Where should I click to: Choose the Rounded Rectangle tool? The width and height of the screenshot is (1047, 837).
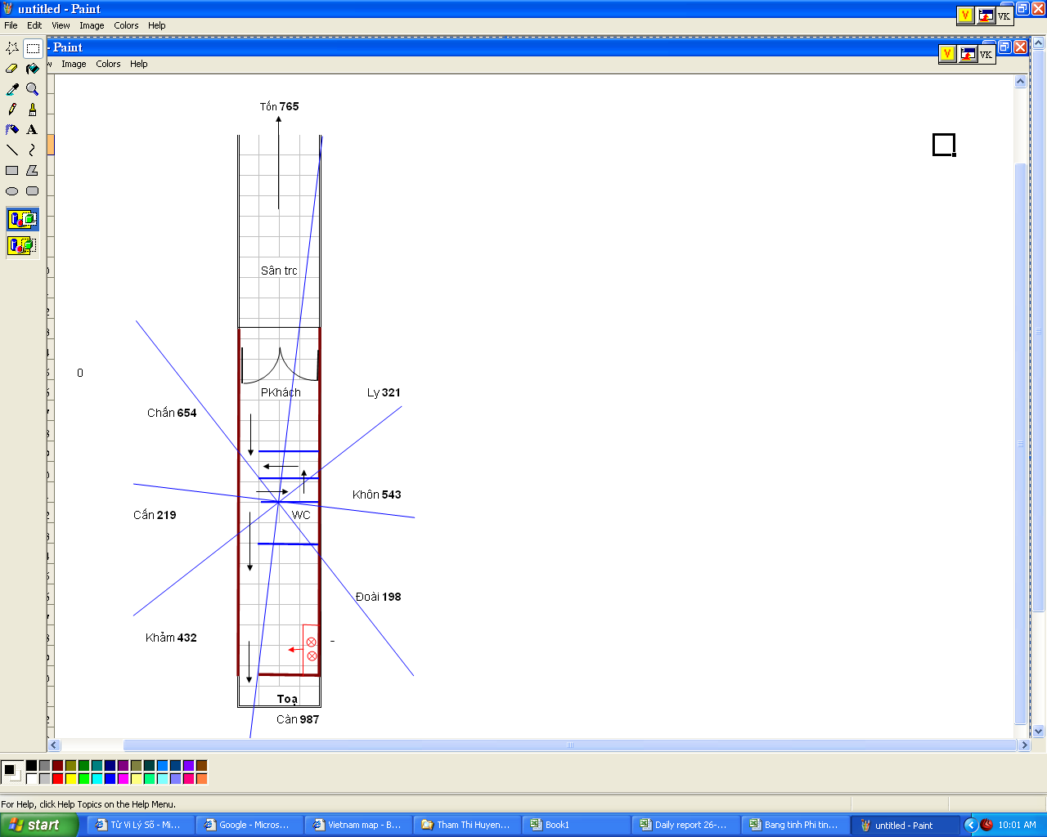33,191
